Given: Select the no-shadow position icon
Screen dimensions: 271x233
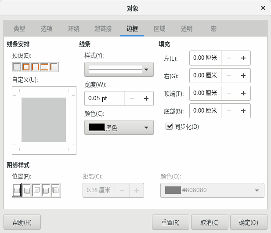Looking at the screenshot, I should pyautogui.click(x=17, y=190).
